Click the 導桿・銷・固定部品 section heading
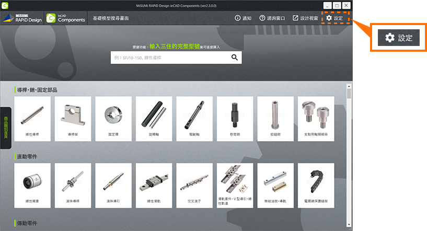The image size is (427, 231). pos(37,90)
